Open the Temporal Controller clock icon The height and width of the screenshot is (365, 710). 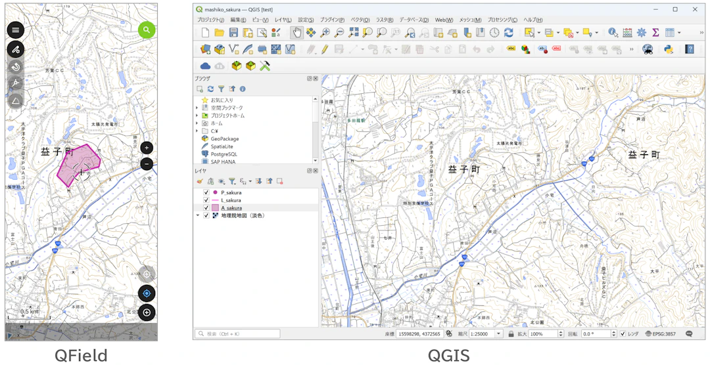click(x=494, y=32)
